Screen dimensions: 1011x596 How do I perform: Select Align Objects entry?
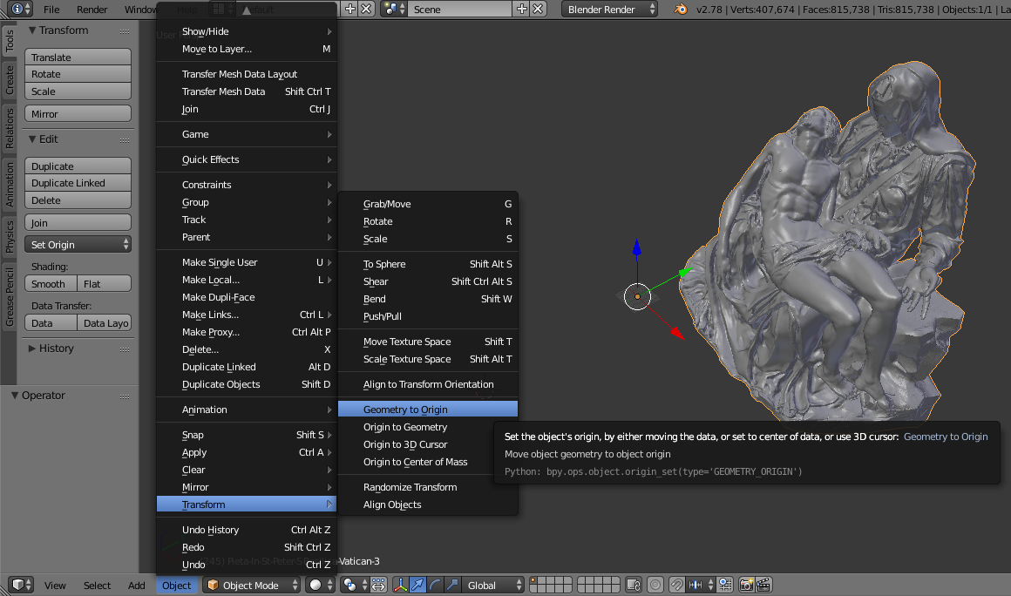[x=428, y=505]
